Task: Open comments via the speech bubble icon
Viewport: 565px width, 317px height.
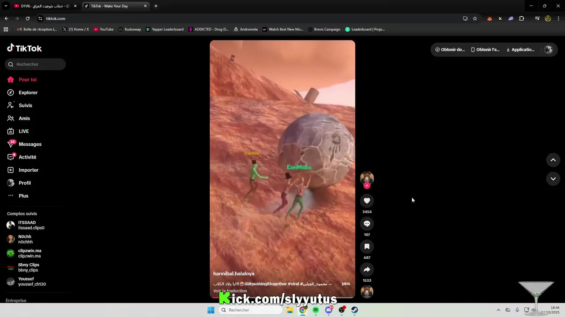Action: (x=367, y=224)
